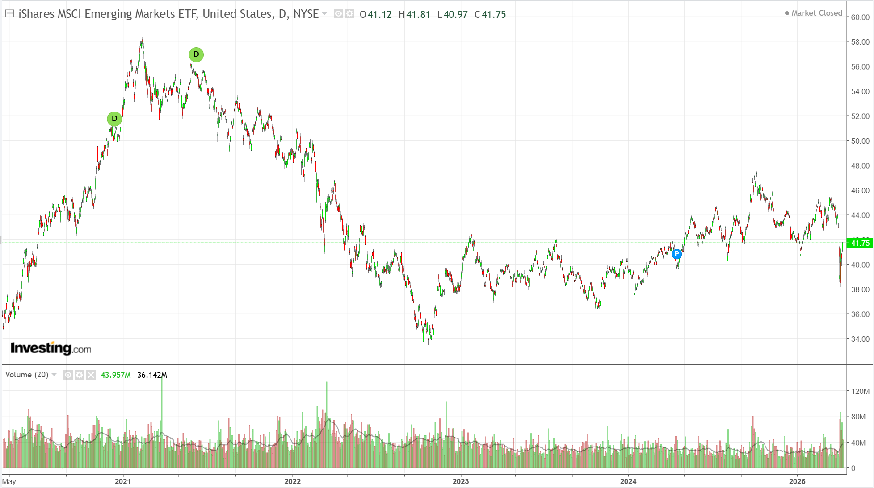Hide Volume indicator using eye icon

pos(68,375)
